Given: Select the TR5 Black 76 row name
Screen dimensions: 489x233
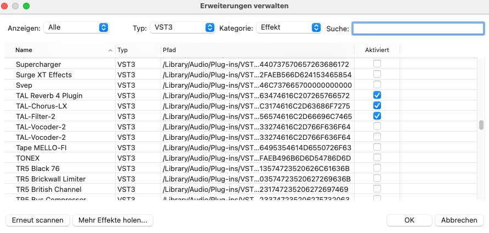Looking at the screenshot, I should click(38, 168).
